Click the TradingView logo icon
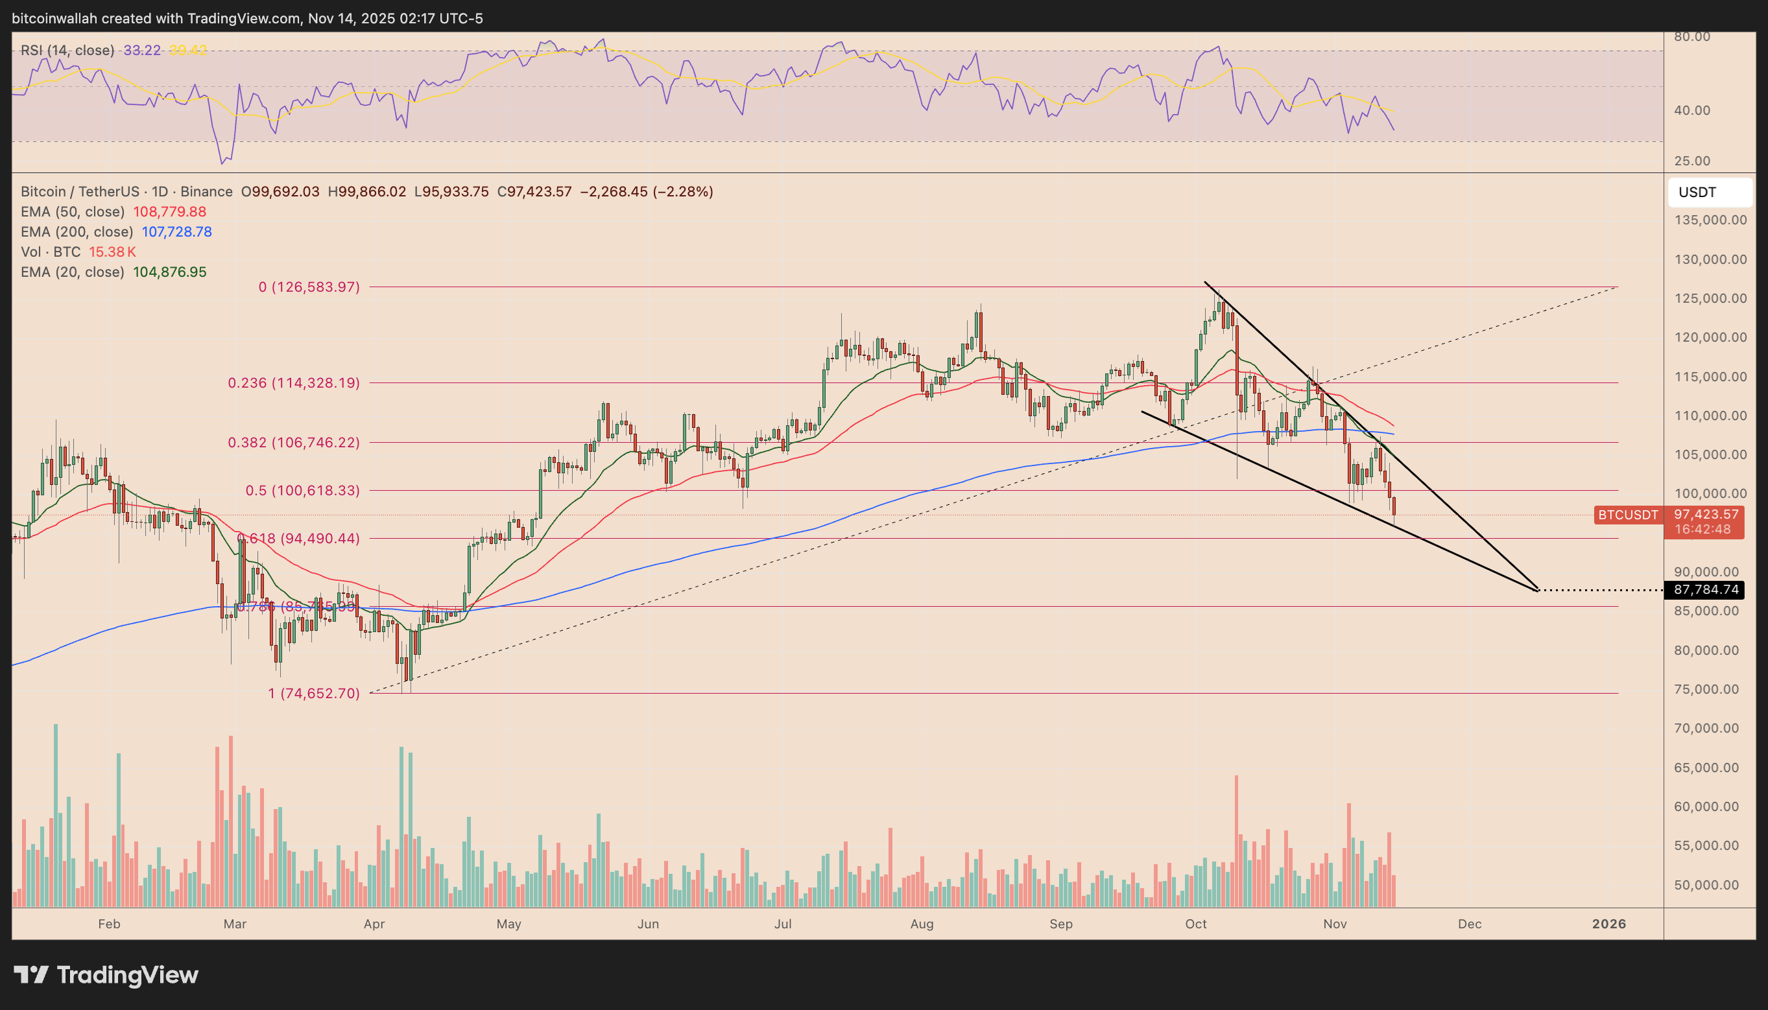The height and width of the screenshot is (1010, 1768). click(32, 974)
